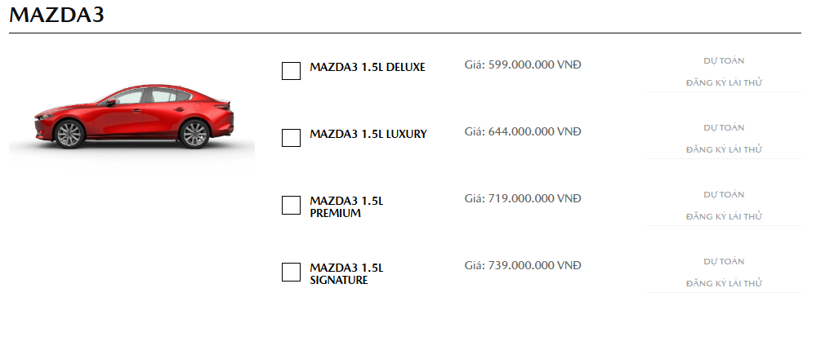This screenshot has width=825, height=337.
Task: Click ĐĂNG KÝ LÁI THỬ for Deluxe
Action: point(724,82)
